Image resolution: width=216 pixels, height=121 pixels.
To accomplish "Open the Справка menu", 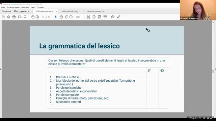I will click(40, 7).
